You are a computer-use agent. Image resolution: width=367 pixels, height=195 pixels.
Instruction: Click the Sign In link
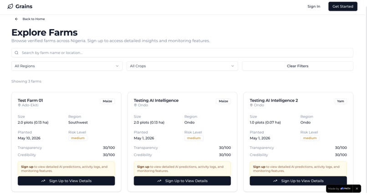point(314,6)
